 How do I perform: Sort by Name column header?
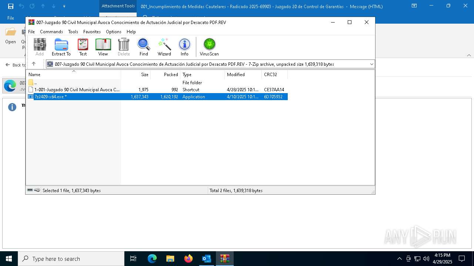click(73, 74)
